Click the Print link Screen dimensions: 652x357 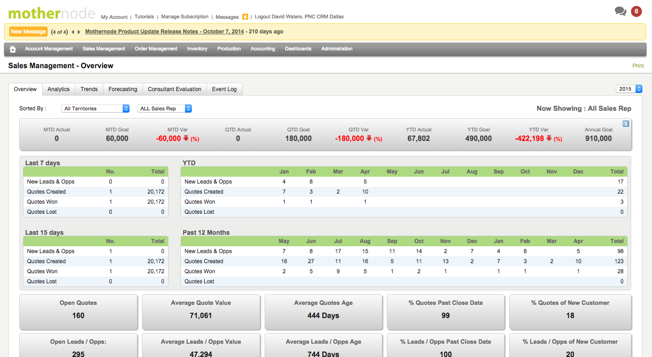click(x=638, y=65)
